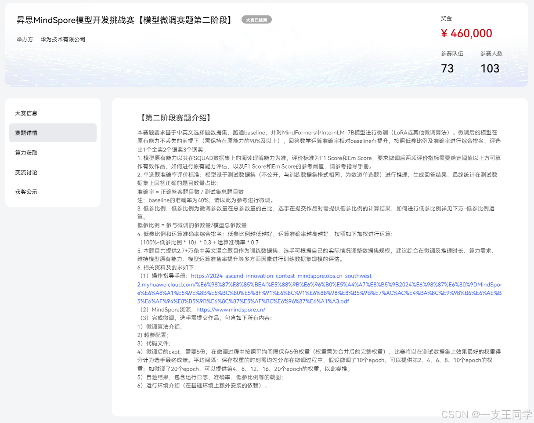Screen dimensions: 534x423
Task: Open the 操作指导手册 PDF link
Action: 320,289
